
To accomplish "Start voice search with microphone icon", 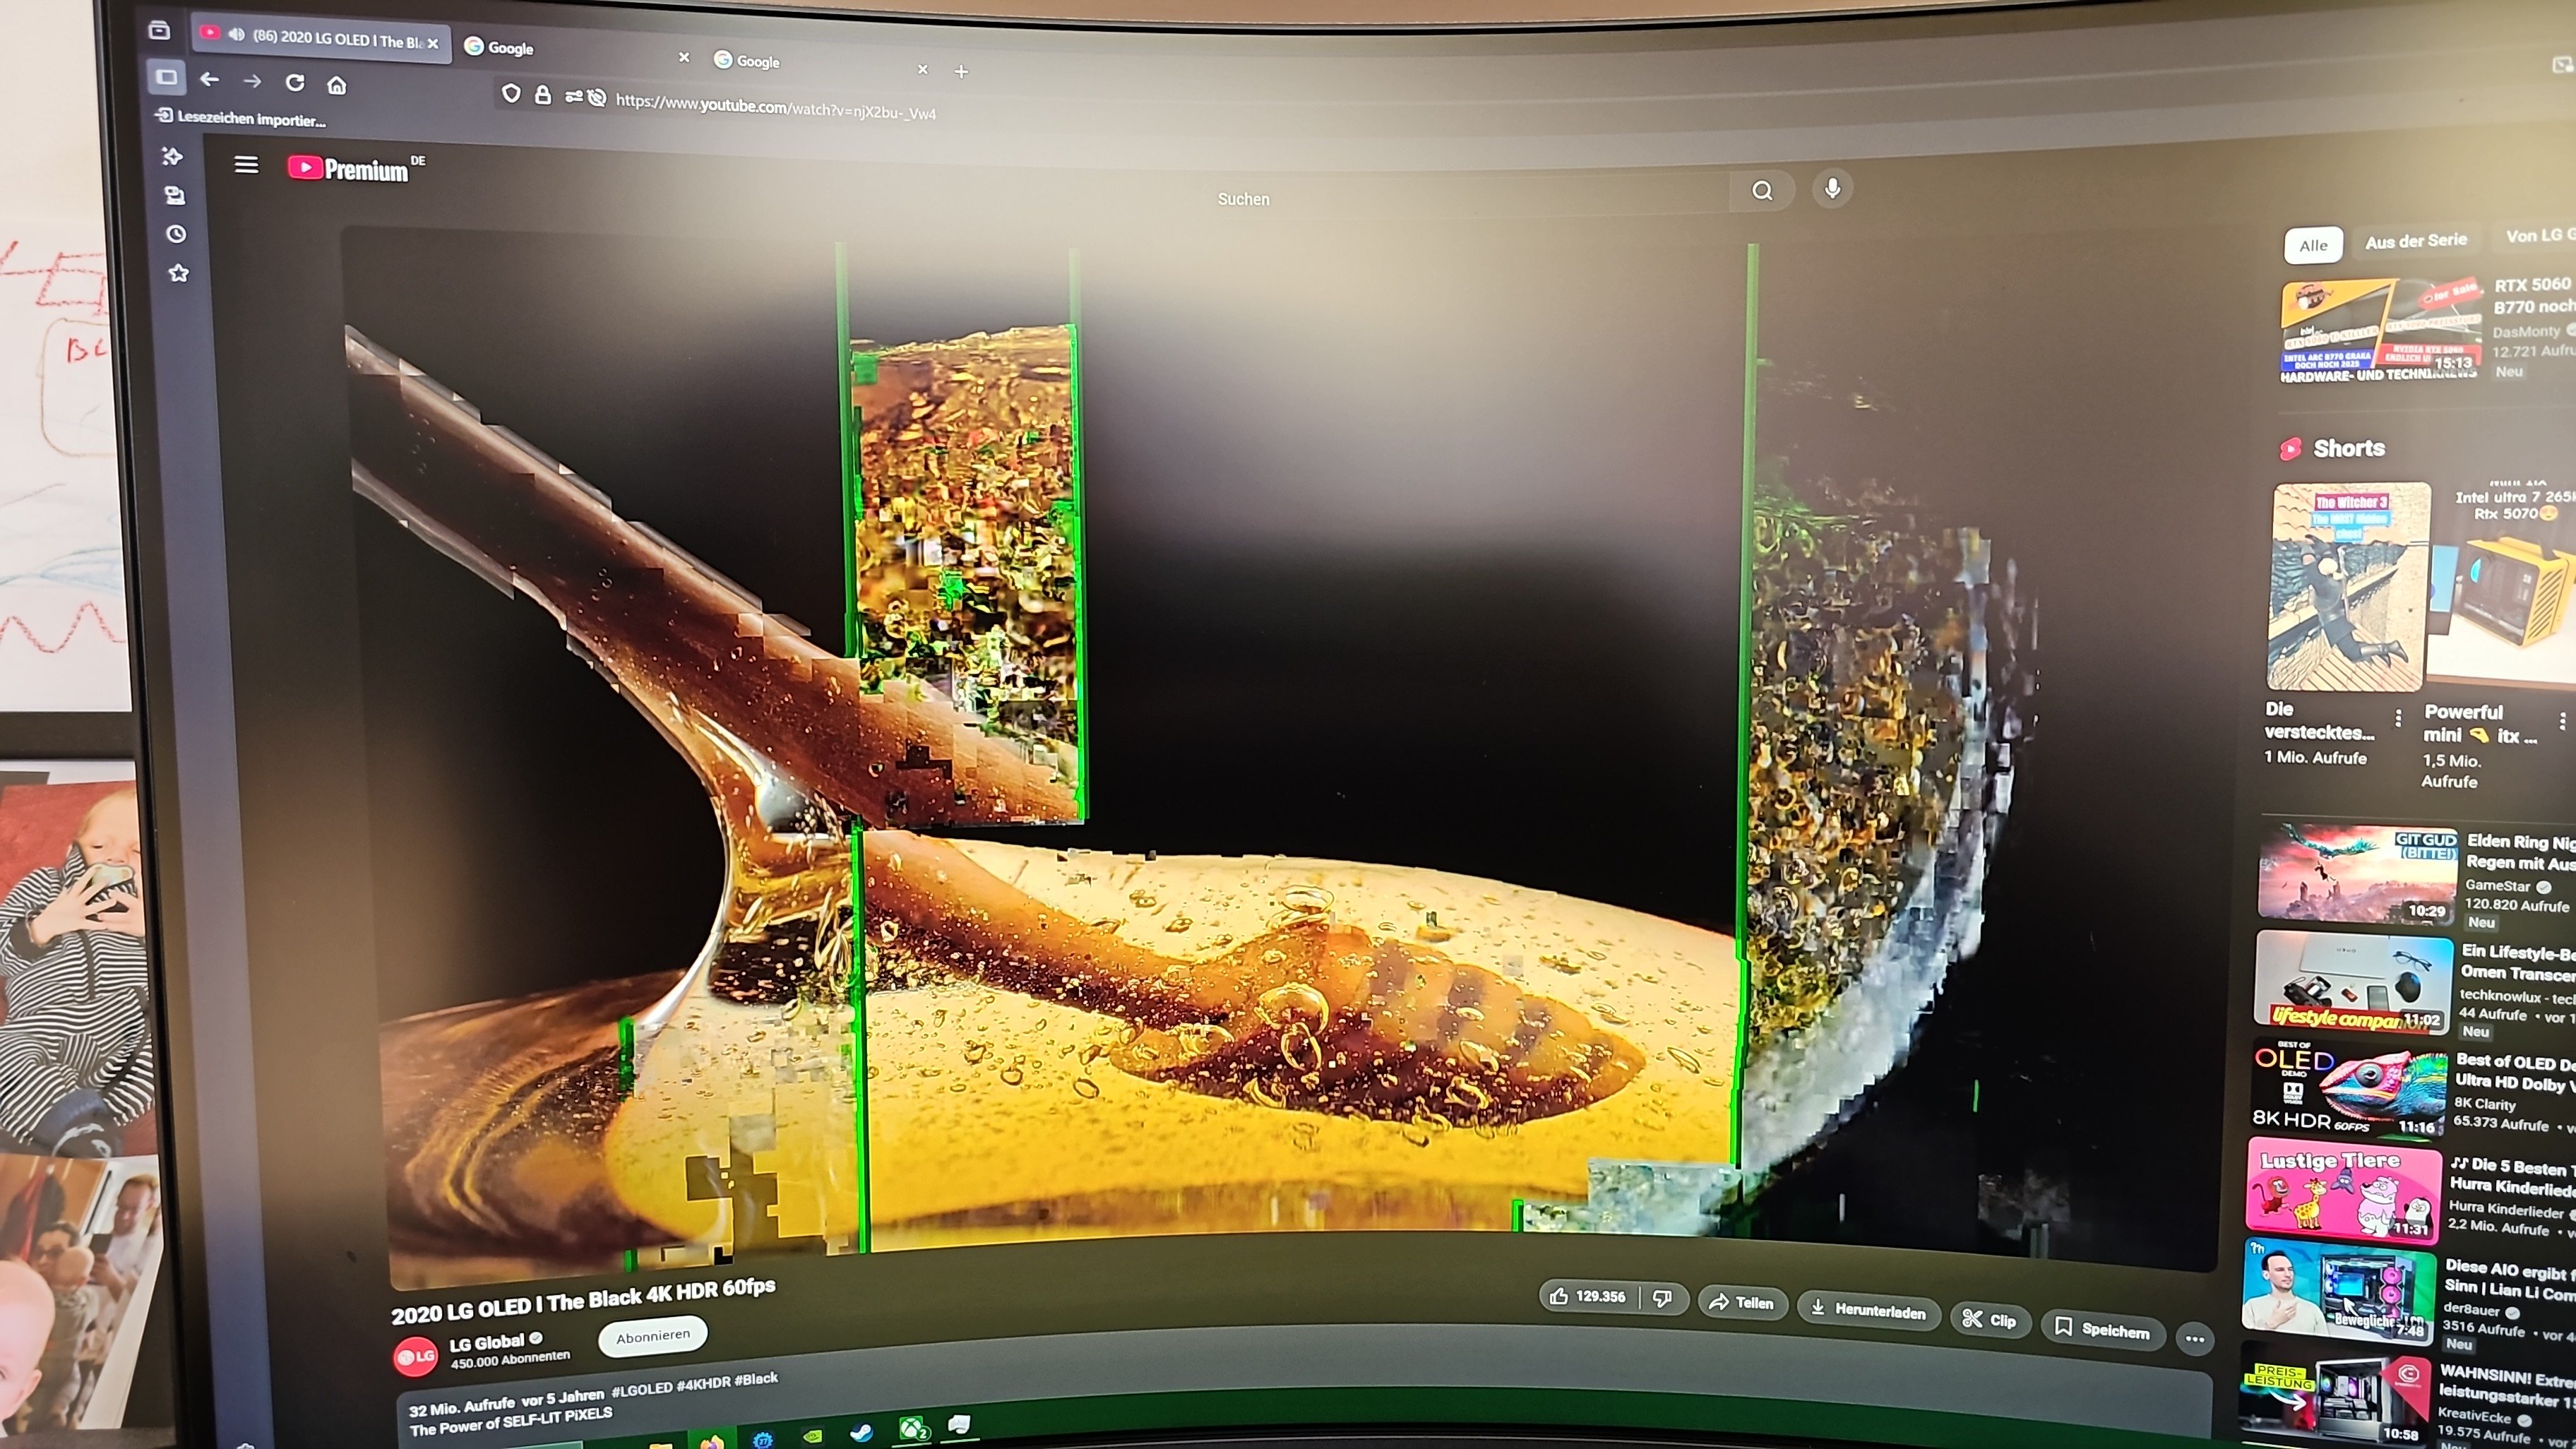I will (1832, 188).
